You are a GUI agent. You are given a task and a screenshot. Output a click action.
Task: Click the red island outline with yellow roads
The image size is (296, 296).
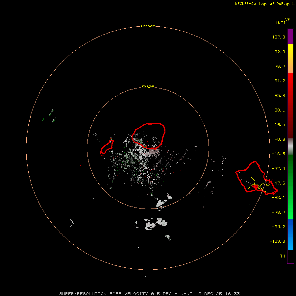[x=256, y=178]
